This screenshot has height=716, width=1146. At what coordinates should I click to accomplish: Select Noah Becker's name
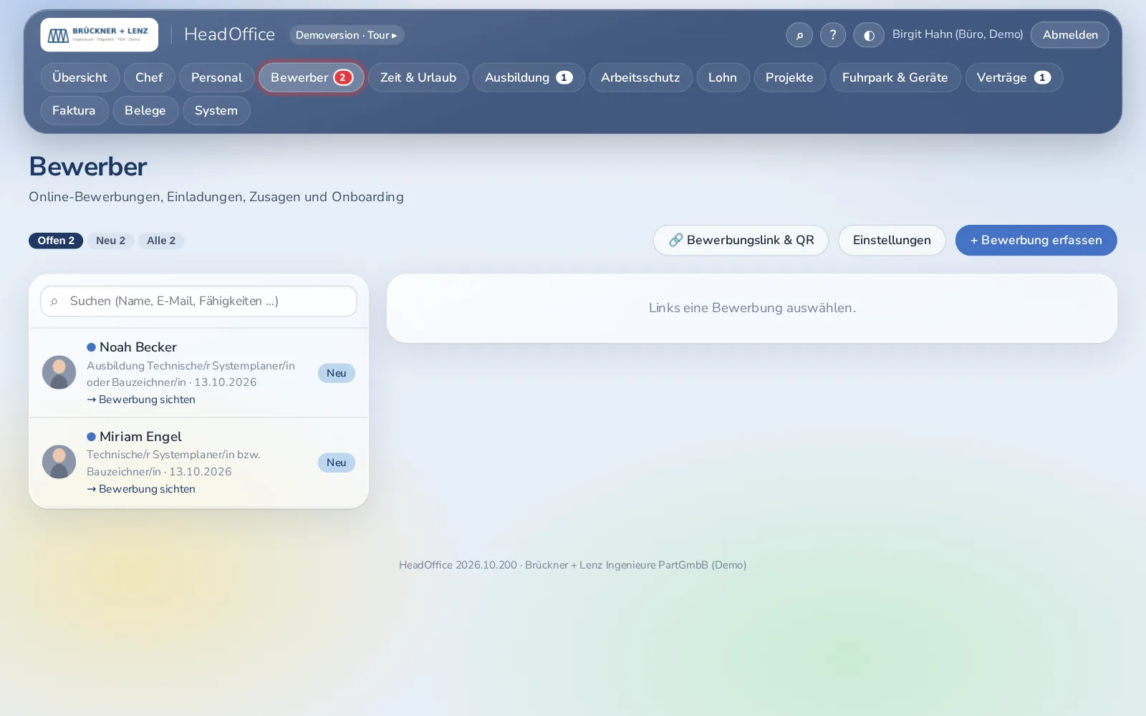(x=138, y=347)
